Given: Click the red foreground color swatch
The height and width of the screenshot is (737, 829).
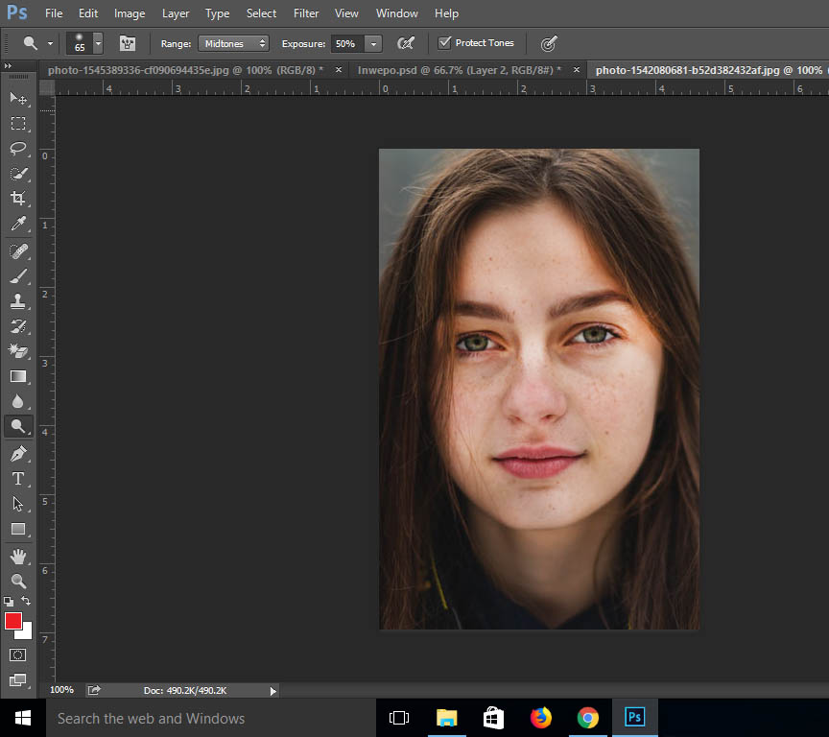Looking at the screenshot, I should click(x=13, y=621).
